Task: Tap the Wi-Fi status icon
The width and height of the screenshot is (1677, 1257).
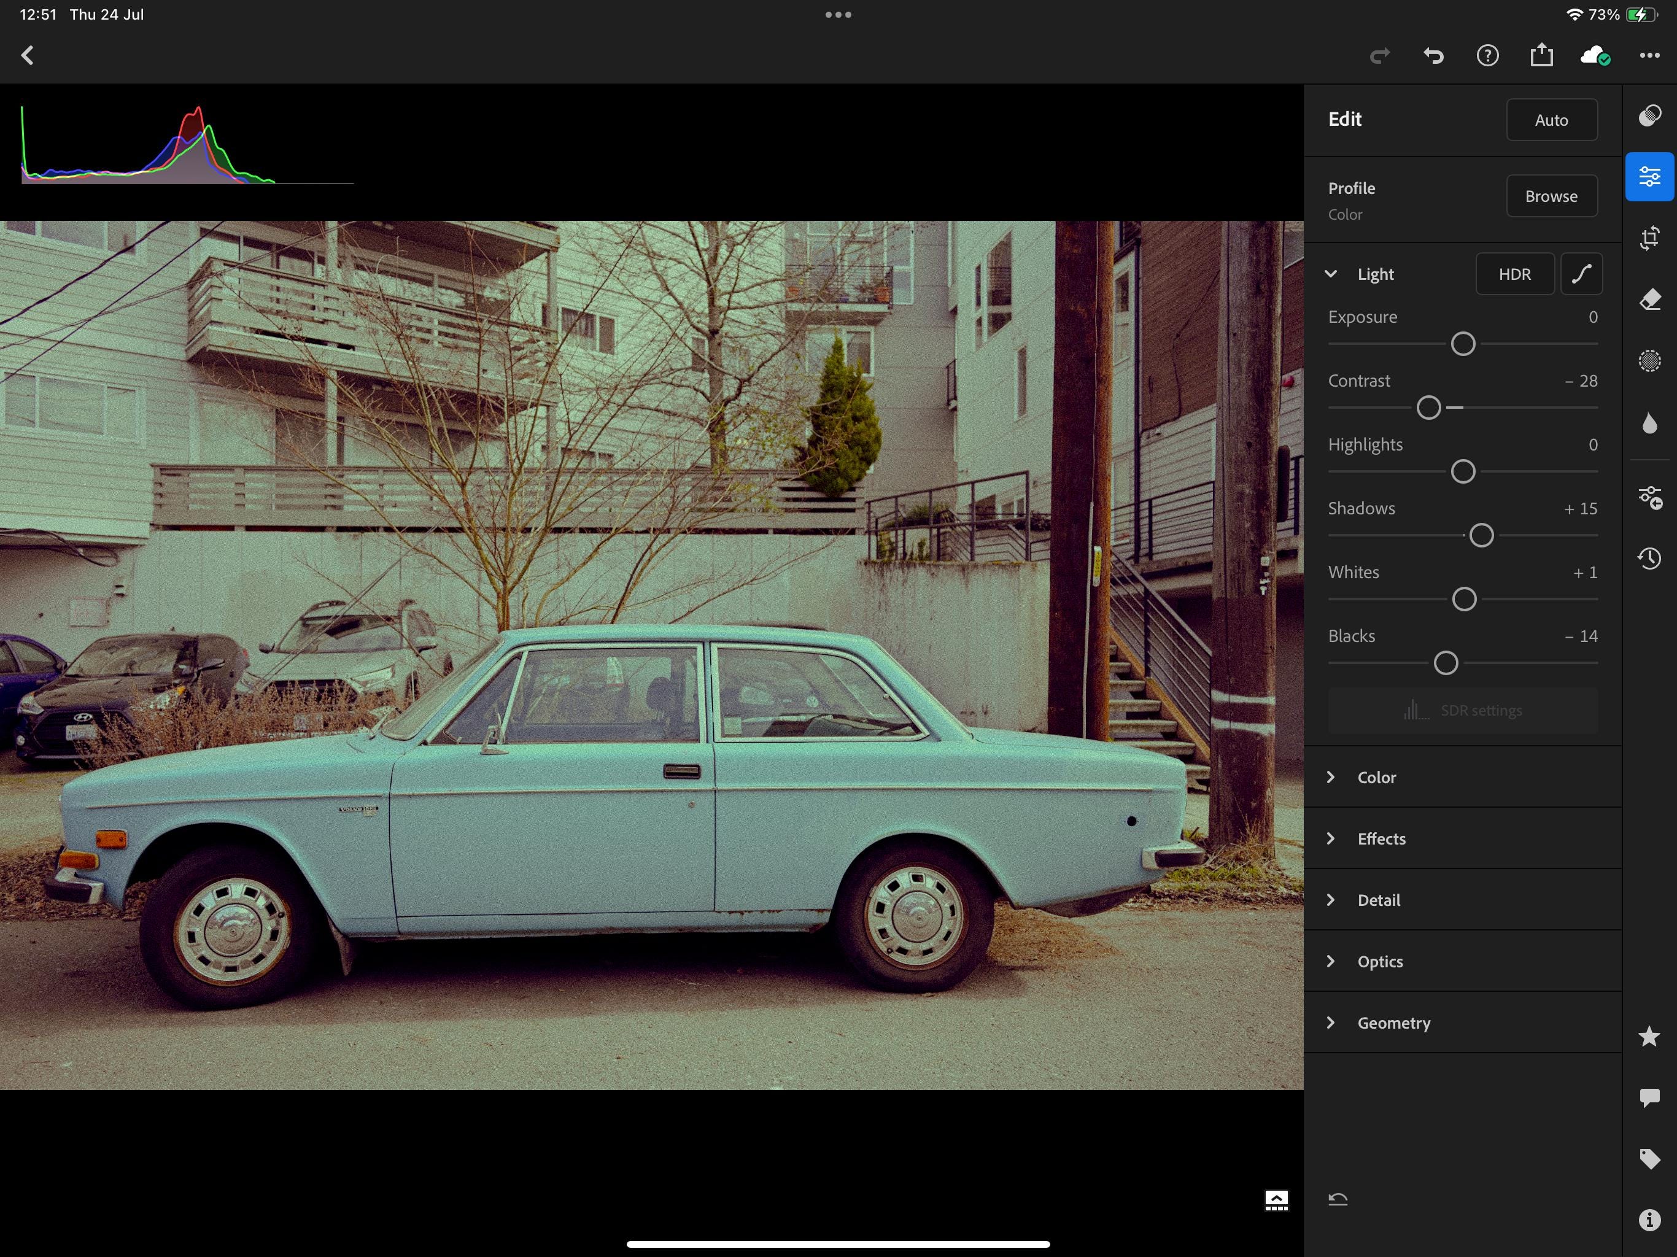Action: pos(1574,14)
